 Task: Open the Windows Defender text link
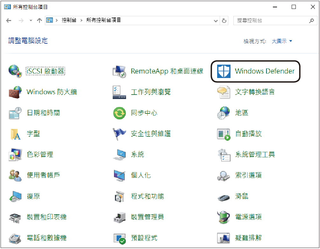point(265,71)
